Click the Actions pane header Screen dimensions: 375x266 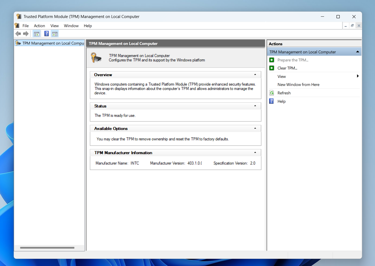[x=314, y=44]
